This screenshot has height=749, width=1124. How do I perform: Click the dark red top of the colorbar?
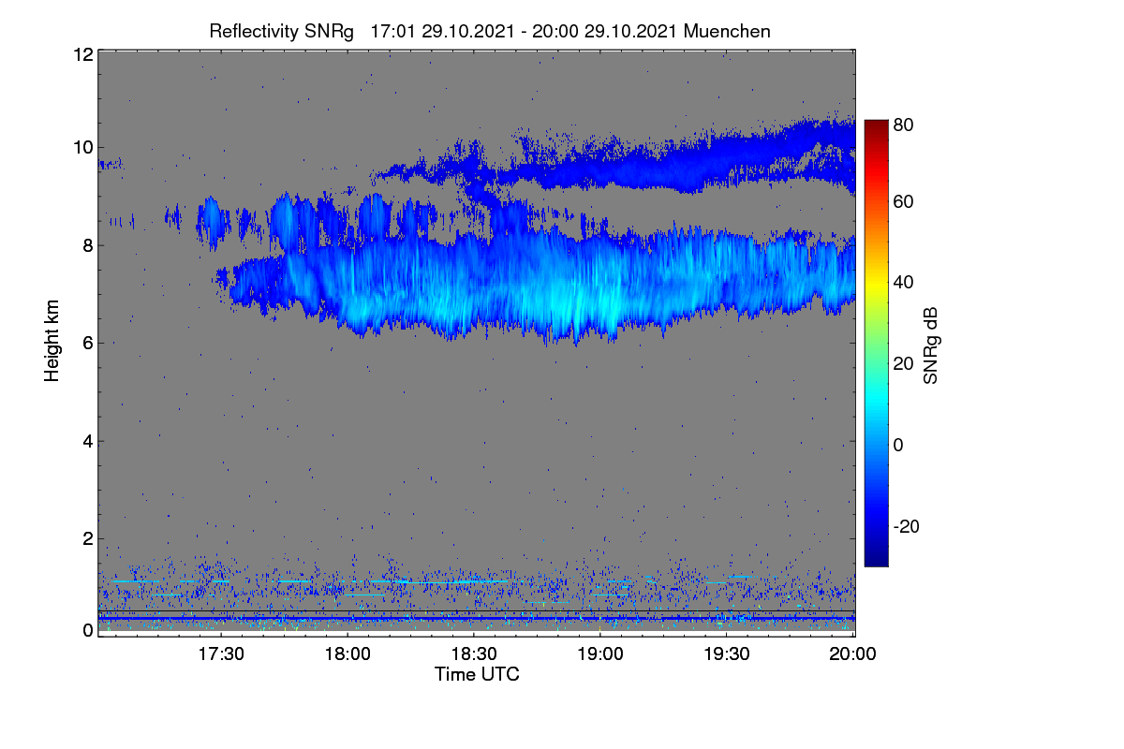click(876, 126)
